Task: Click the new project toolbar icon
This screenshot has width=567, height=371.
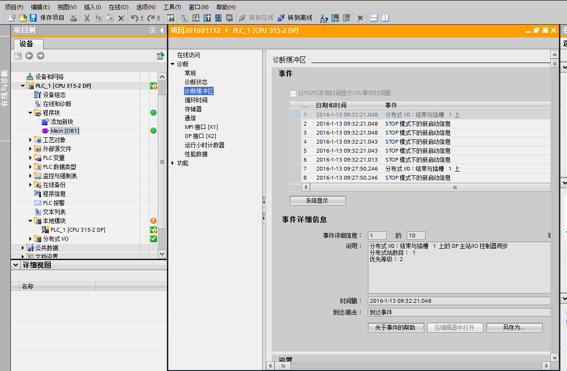Action: [x=12, y=18]
